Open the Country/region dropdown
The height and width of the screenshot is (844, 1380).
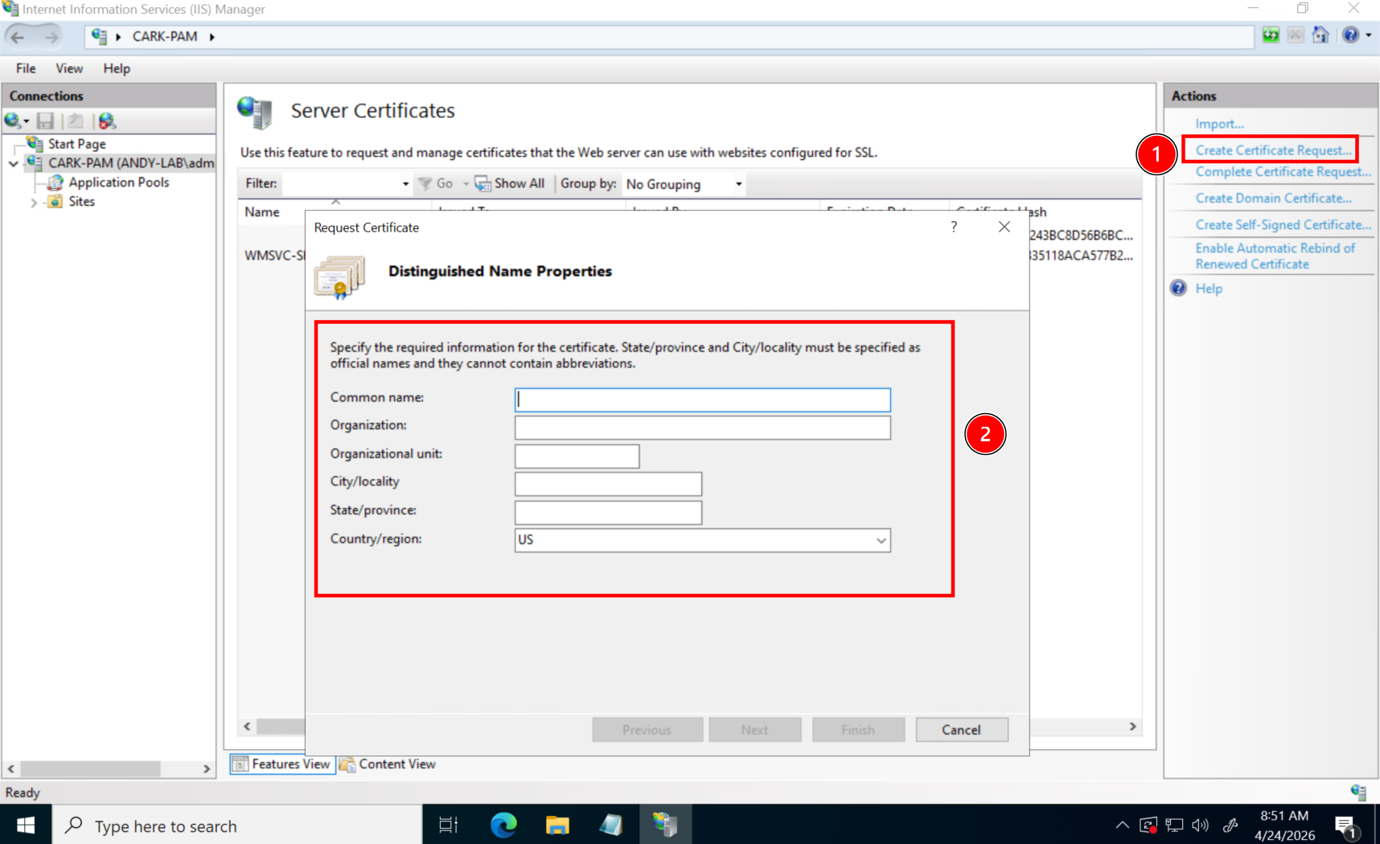coord(881,540)
